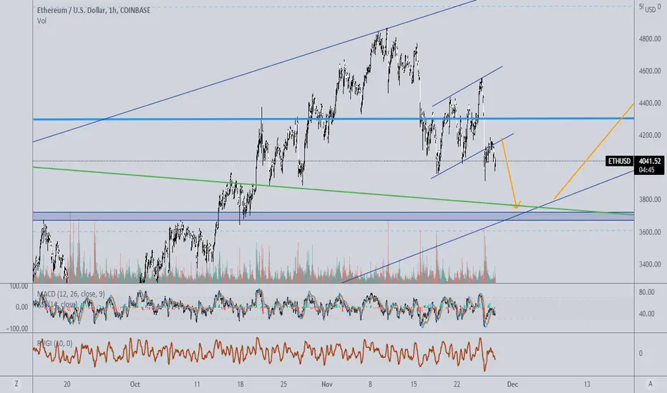Click the 4800.00 price axis label
667x393 pixels.
coord(650,39)
